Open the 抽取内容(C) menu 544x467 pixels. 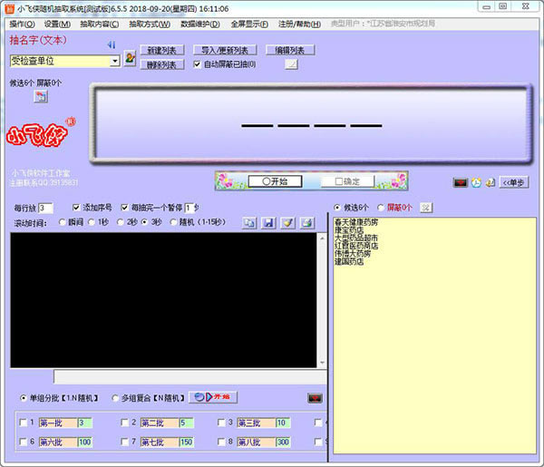99,24
